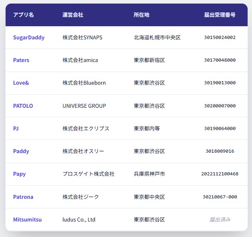Screen dimensions: 252x237
Task: Select registration number 2022112100468
Action: coord(220,174)
